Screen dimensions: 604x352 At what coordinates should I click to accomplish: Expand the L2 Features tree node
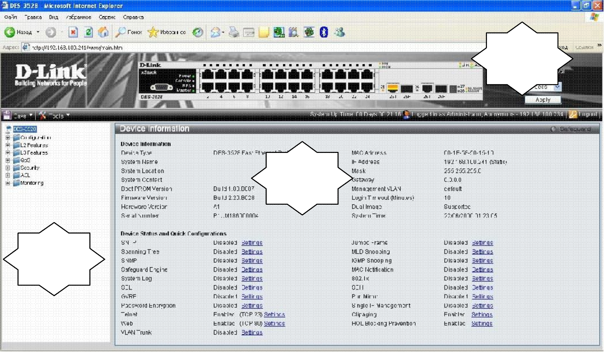point(8,145)
